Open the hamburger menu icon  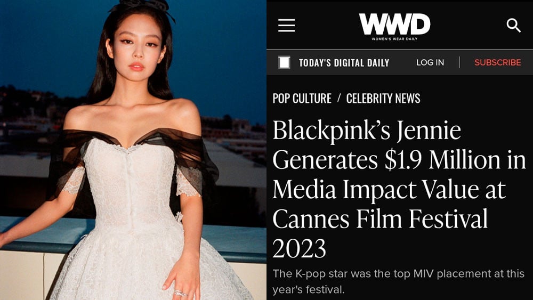point(286,26)
